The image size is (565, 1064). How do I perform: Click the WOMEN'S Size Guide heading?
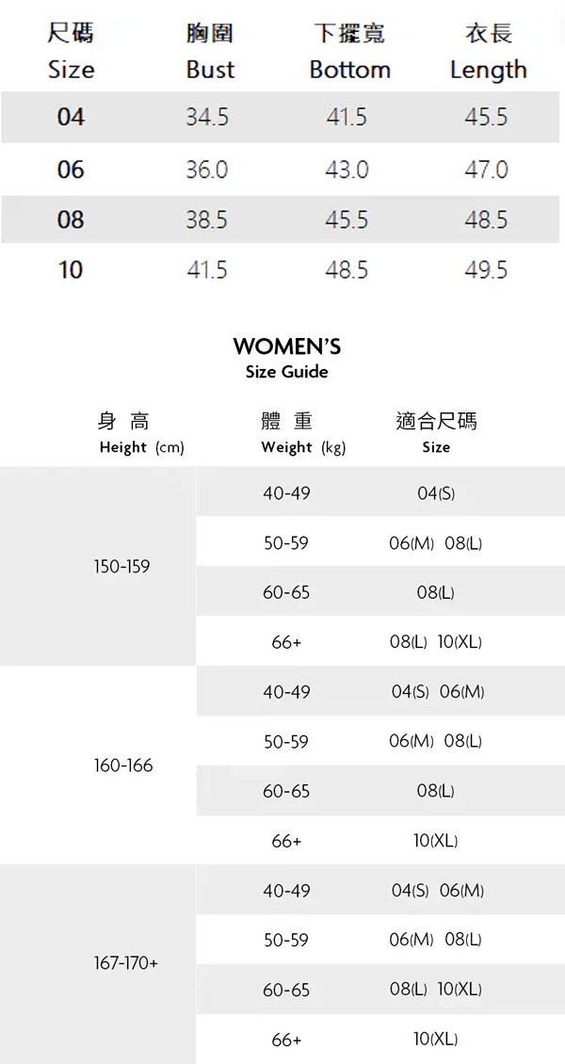pyautogui.click(x=286, y=358)
